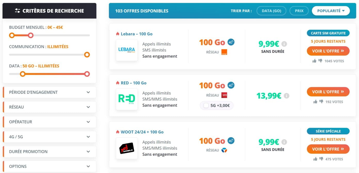
Task: Click the SFR network badge on the RED offer
Action: coord(224,95)
